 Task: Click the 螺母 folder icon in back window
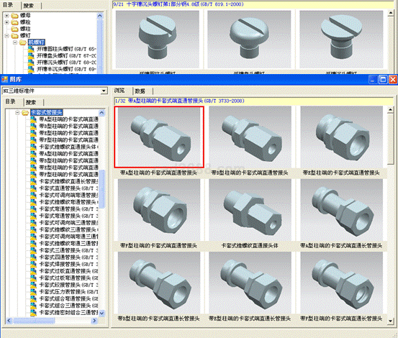coord(15,16)
